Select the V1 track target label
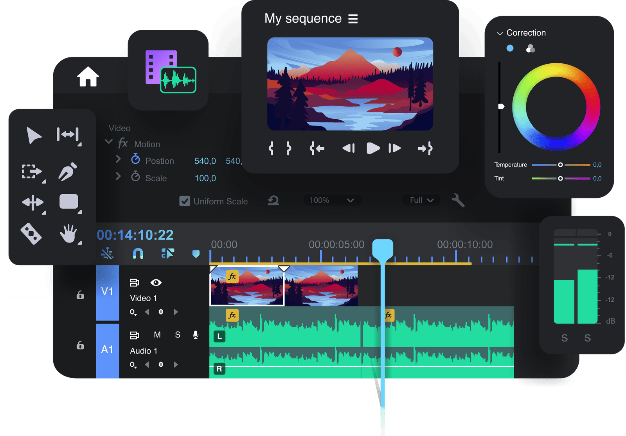The image size is (626, 436). click(x=107, y=291)
